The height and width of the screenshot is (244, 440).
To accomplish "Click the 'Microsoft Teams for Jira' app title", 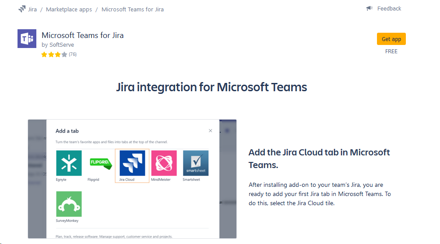I will point(82,35).
